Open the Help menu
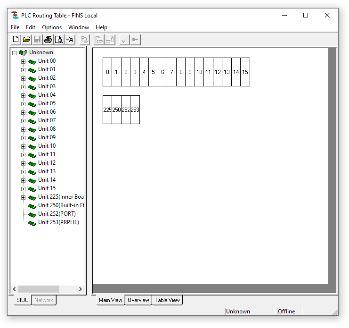 coord(101,27)
